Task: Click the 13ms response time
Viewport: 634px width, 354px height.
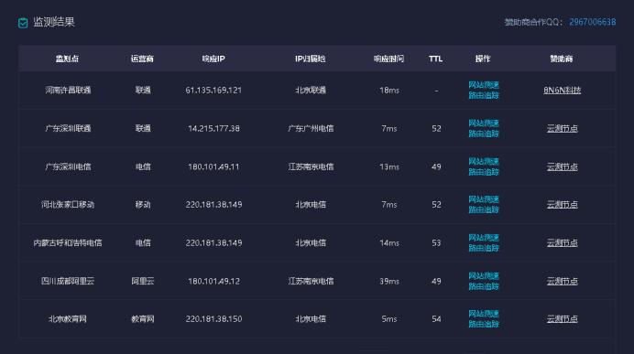Action: click(389, 166)
